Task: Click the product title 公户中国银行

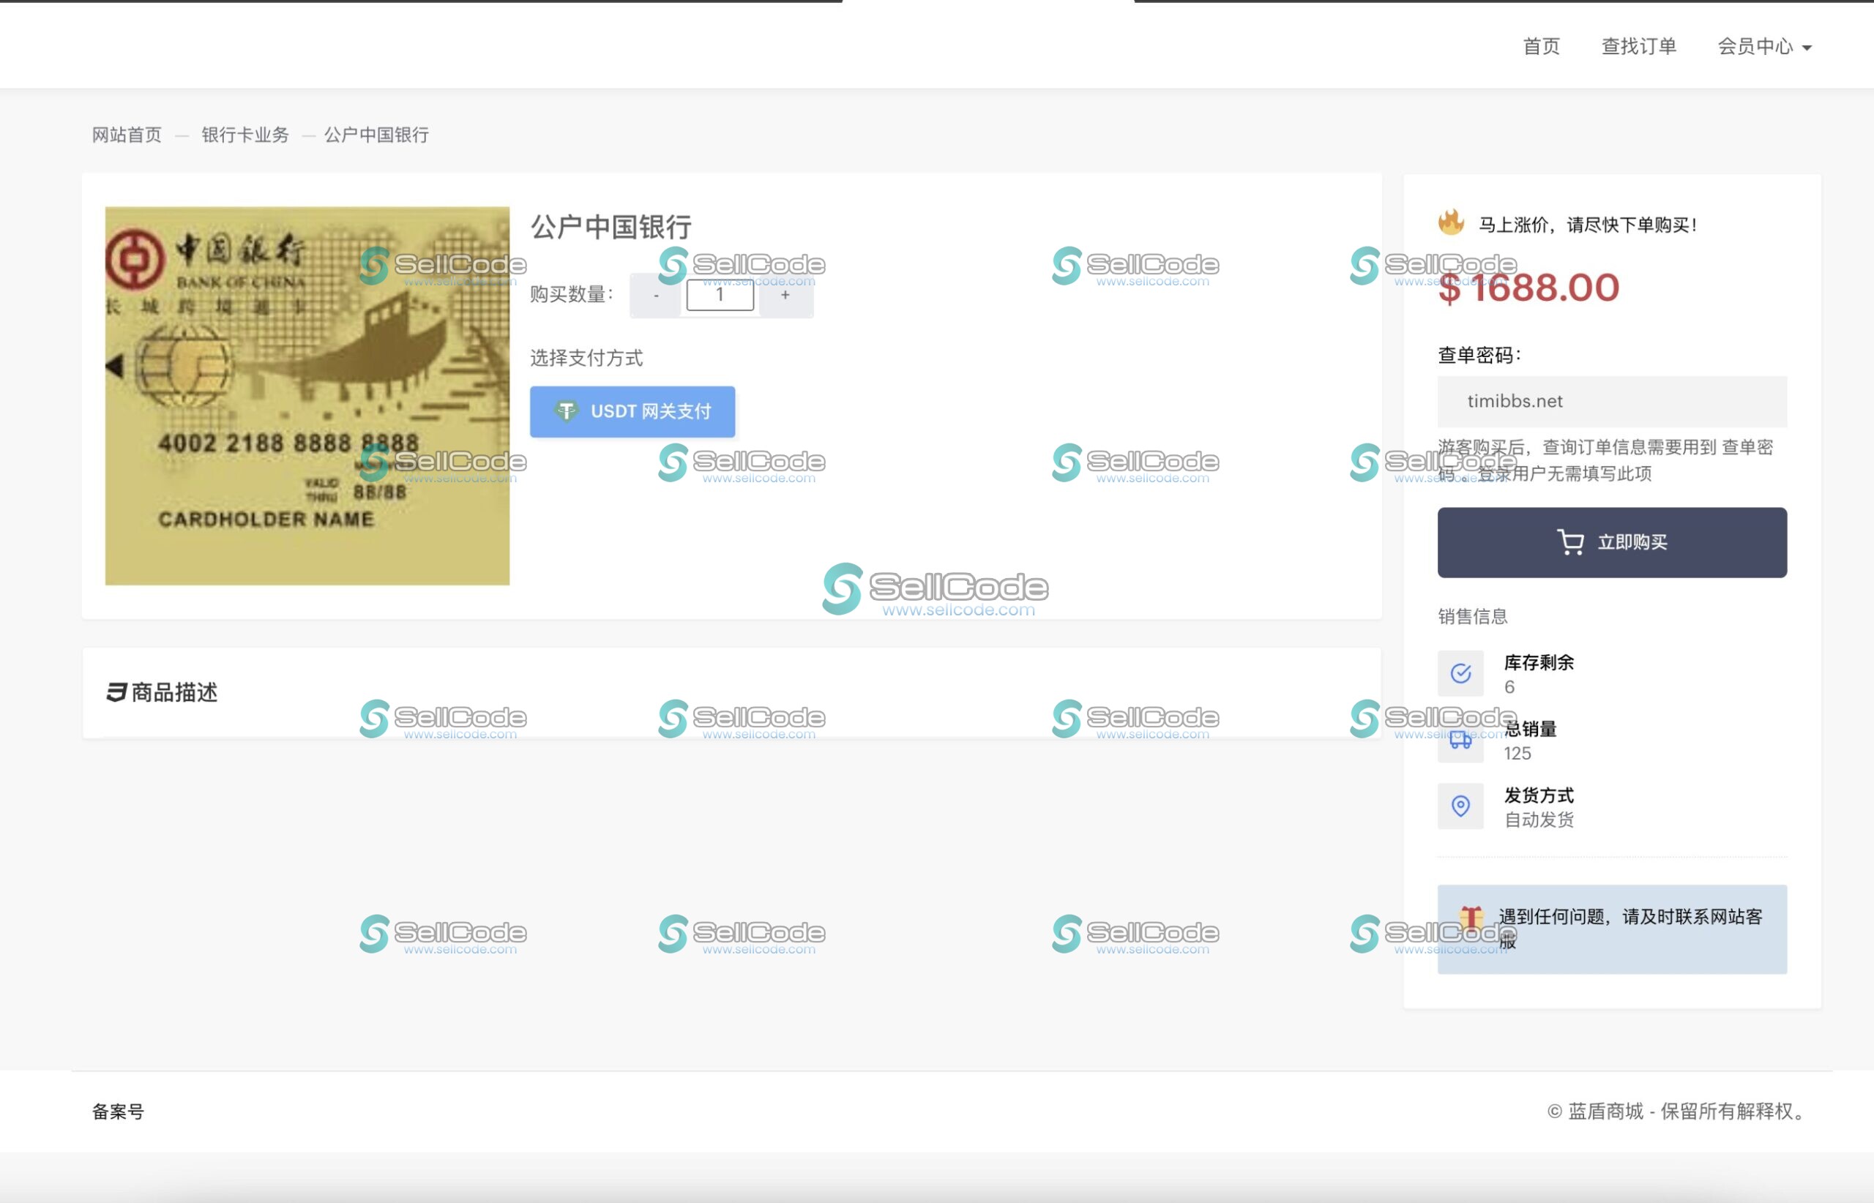Action: [611, 228]
